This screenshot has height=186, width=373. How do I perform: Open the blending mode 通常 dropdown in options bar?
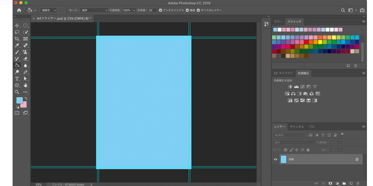pos(94,10)
